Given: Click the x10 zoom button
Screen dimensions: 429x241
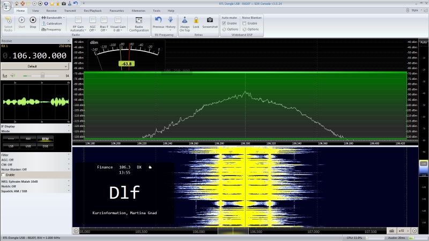Looking at the screenshot, I should click(403, 231).
